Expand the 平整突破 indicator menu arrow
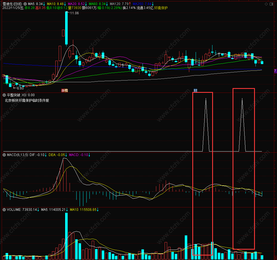 pos(4,95)
